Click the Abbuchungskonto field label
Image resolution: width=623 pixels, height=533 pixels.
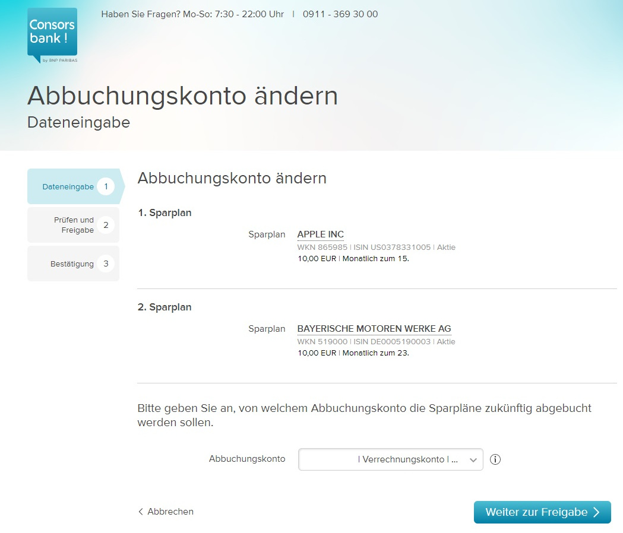point(247,459)
